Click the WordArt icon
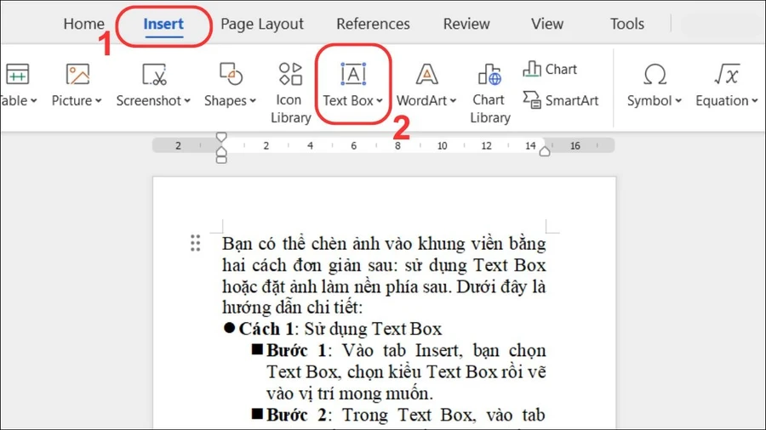Screen dimensions: 766x430 coord(426,74)
